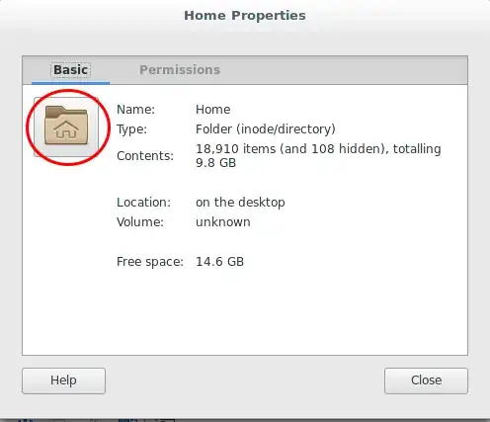Click the Folder (inode/directory) type text

coord(266,129)
